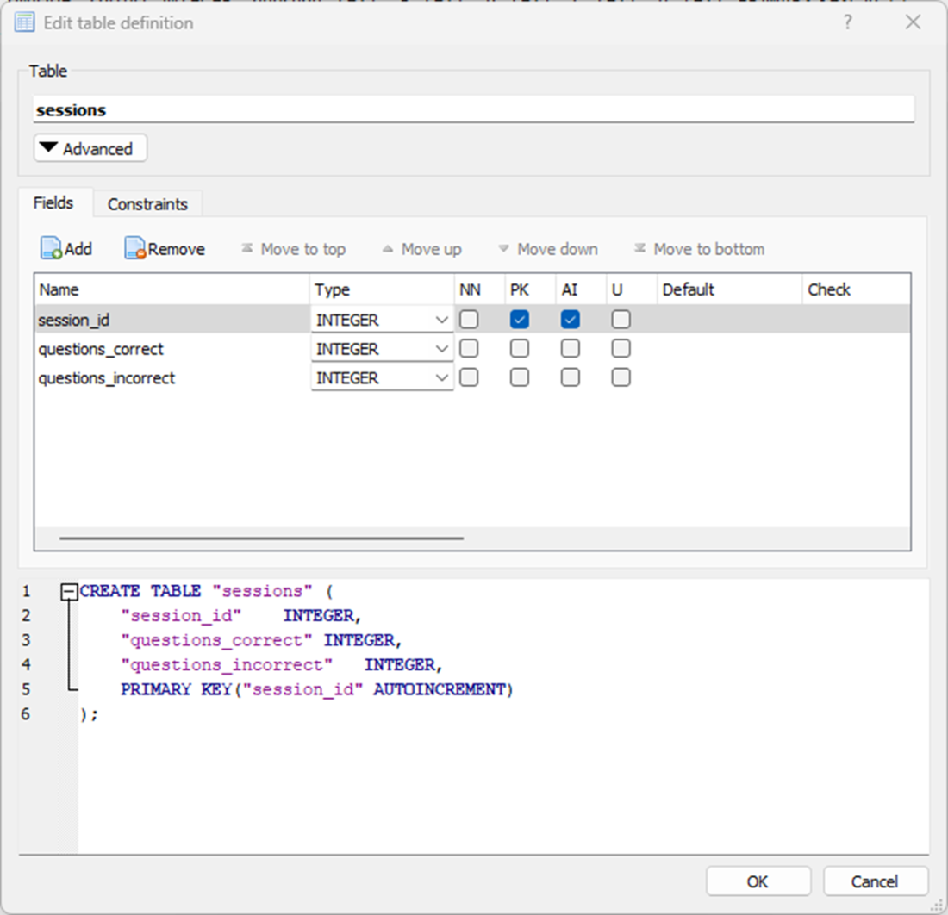Enable PK for questions_correct
The height and width of the screenshot is (915, 948).
520,348
